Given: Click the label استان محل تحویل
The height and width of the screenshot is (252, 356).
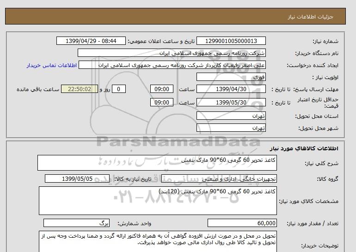Looking at the screenshot, I should (317, 116).
